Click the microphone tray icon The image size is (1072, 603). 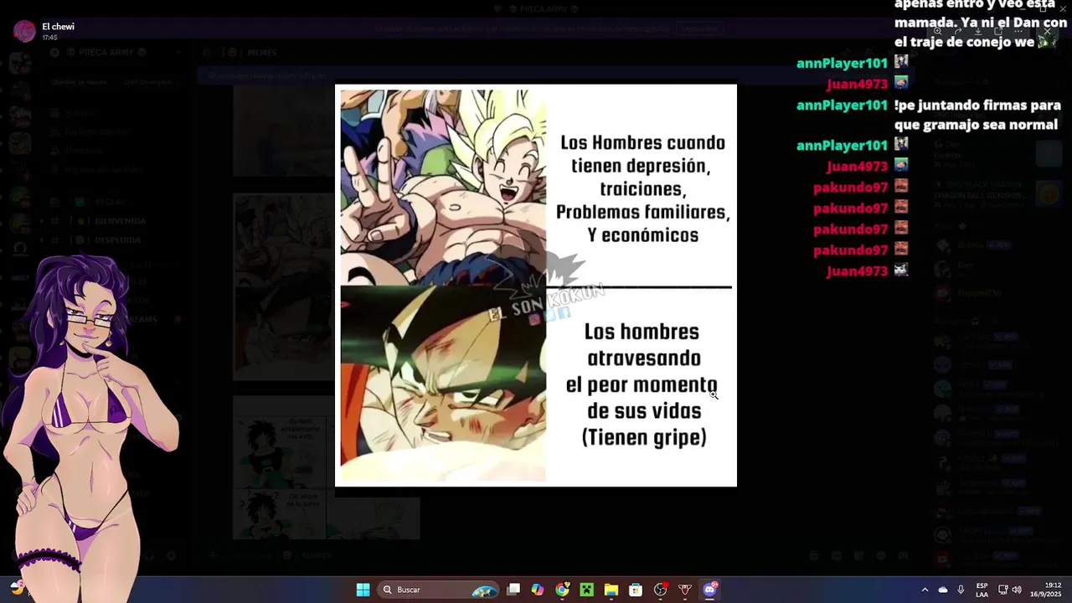(961, 590)
